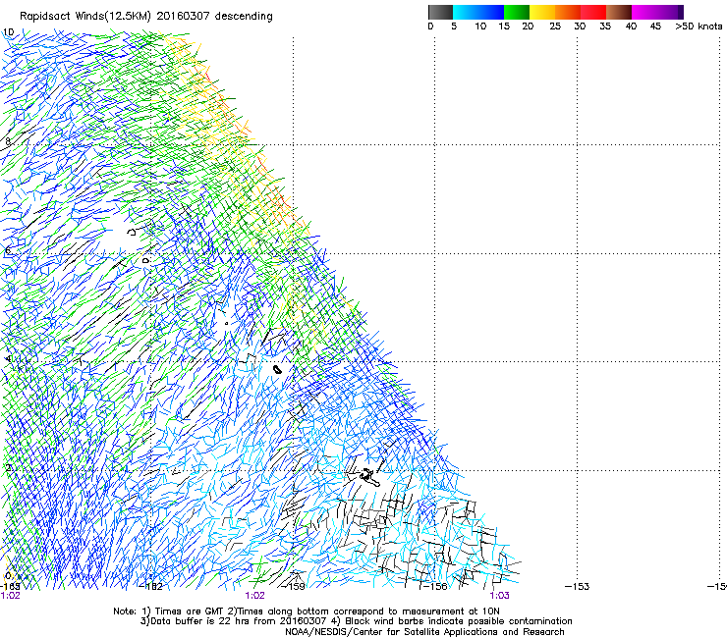This screenshot has width=727, height=638.
Task: Click the latitude axis label "8"
Action: (x=8, y=141)
